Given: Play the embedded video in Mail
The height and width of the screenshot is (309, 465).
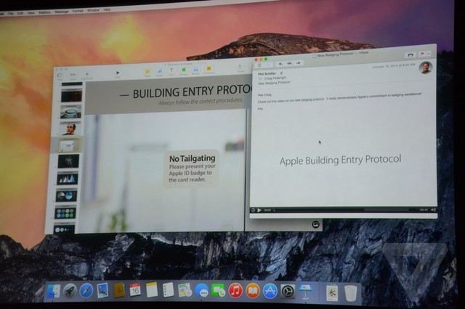Looking at the screenshot, I should click(x=259, y=210).
